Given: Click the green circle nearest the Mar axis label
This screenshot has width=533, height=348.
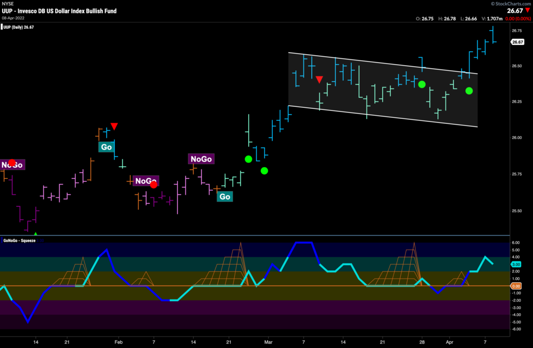Looking at the screenshot, I should tap(264, 171).
